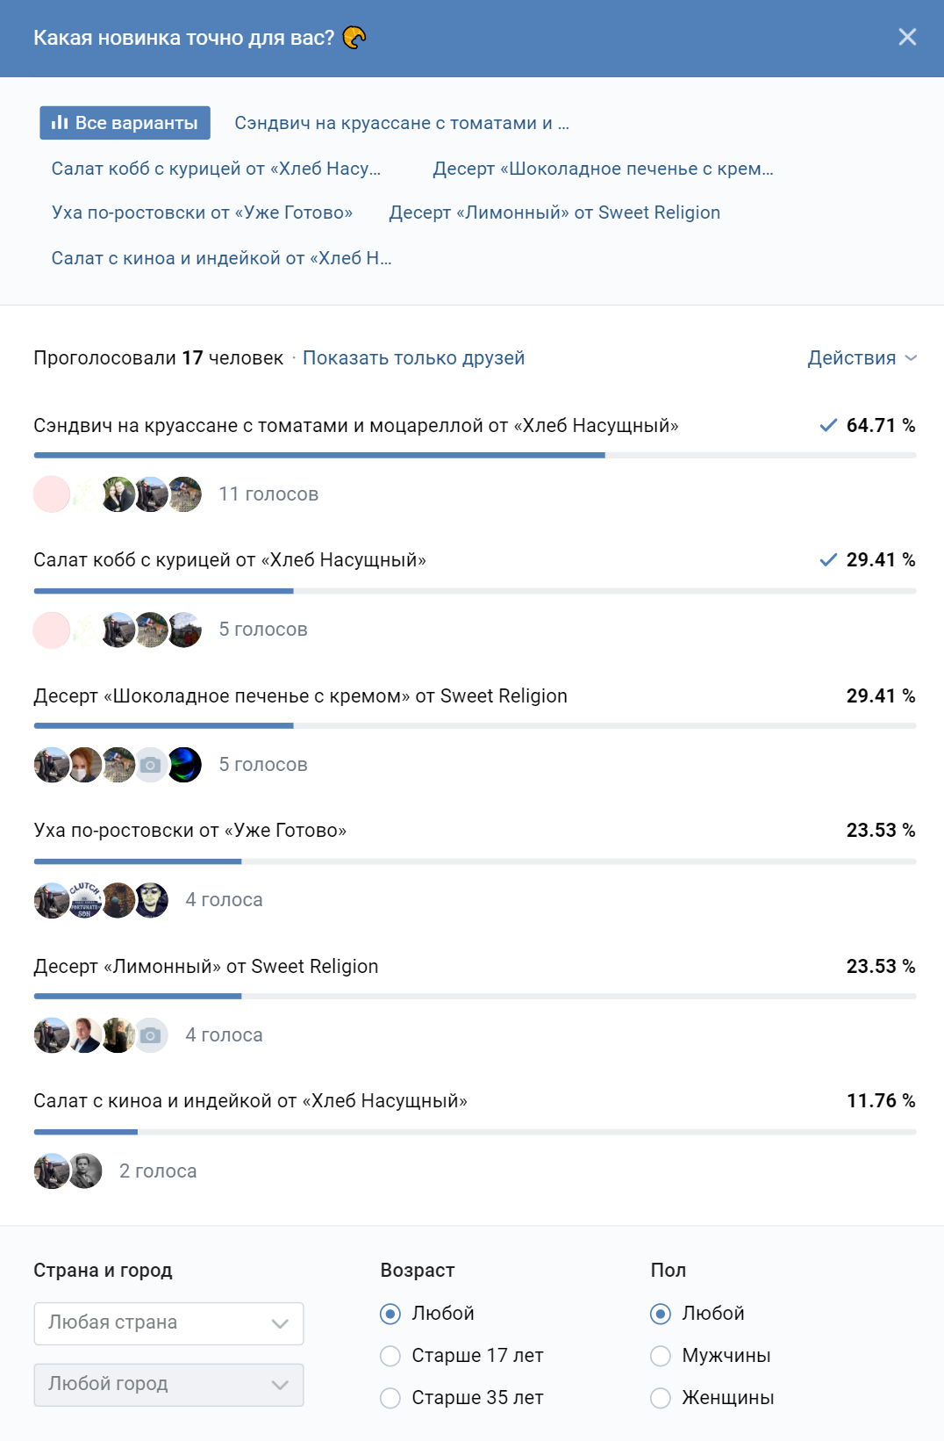The height and width of the screenshot is (1441, 944).
Task: Click the masked woman avatar under Шоколадное печенье
Action: click(84, 765)
